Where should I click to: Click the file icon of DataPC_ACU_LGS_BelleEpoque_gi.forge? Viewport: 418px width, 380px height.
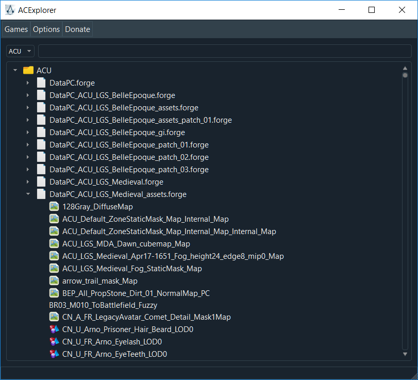coord(41,133)
